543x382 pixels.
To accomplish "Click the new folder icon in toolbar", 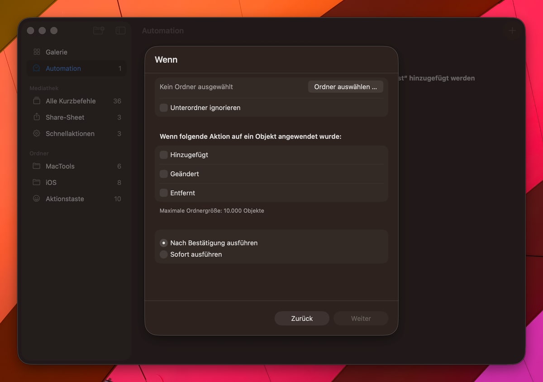I will 99,30.
